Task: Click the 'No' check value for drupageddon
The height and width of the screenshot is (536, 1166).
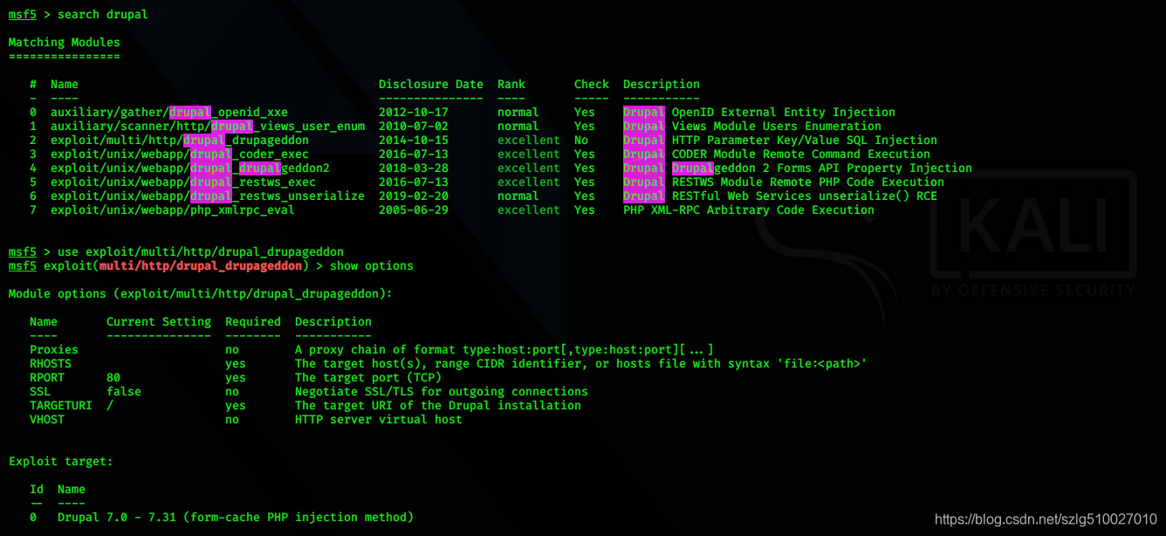Action: [x=581, y=141]
